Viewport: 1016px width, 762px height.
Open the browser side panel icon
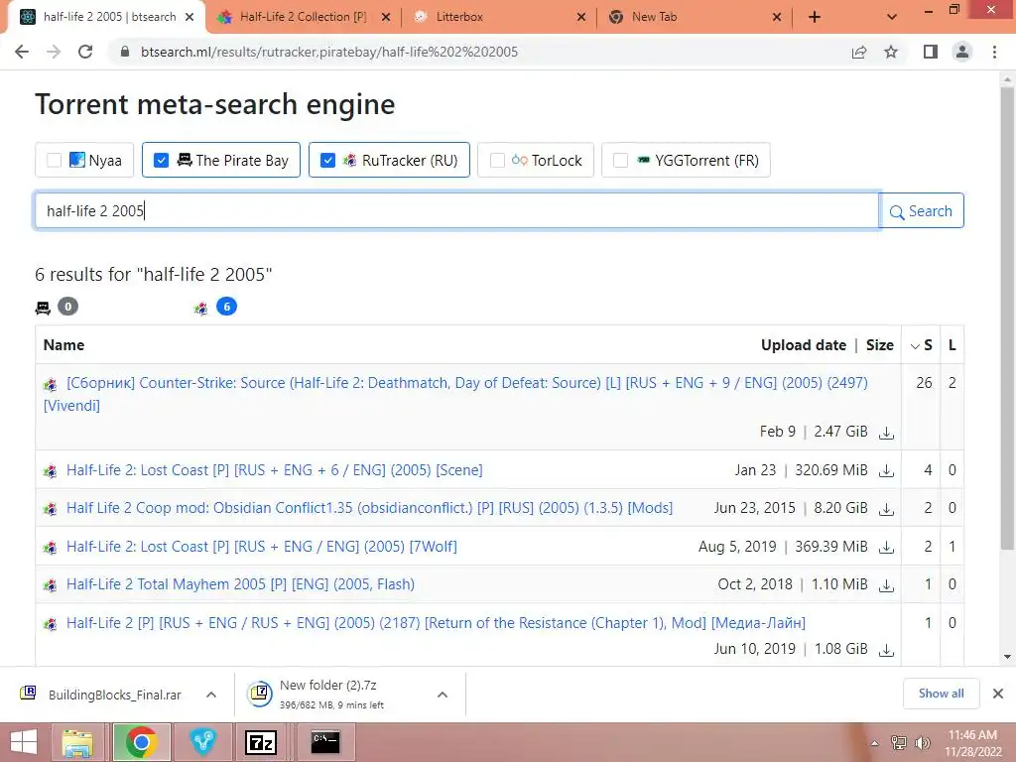point(931,52)
